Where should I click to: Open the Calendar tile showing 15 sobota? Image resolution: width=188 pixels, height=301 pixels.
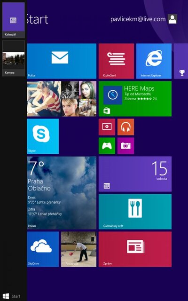pyautogui.click(x=135, y=174)
